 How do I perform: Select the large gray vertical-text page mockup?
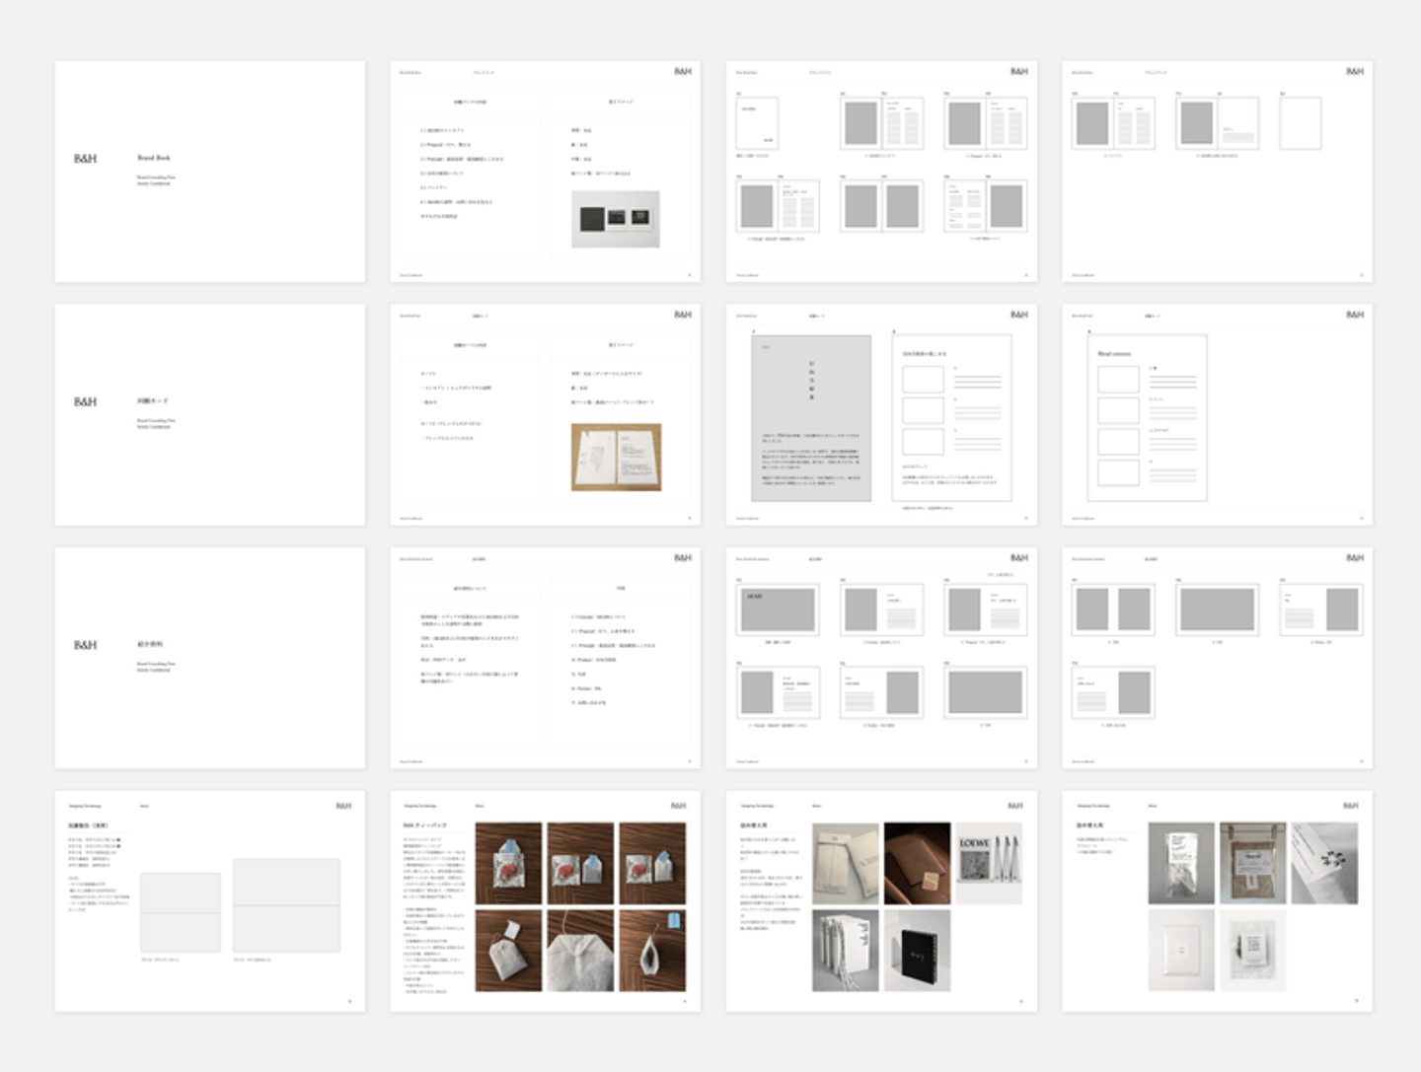(811, 418)
